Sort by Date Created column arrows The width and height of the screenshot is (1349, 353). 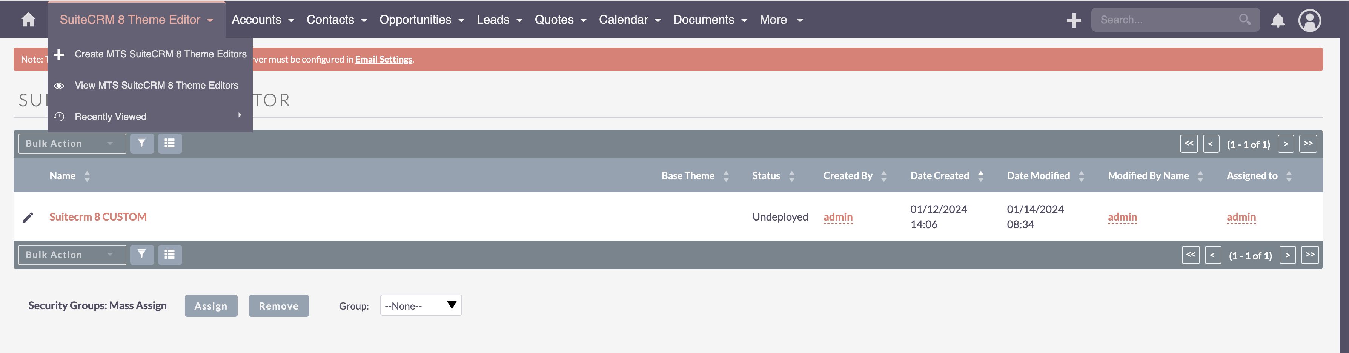(x=980, y=176)
